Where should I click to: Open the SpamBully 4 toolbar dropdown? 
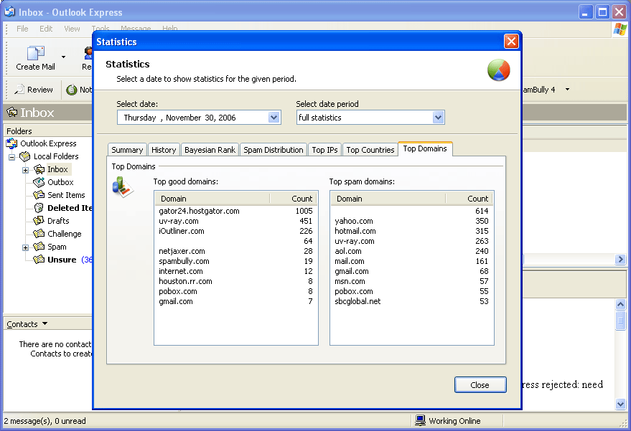coord(567,89)
